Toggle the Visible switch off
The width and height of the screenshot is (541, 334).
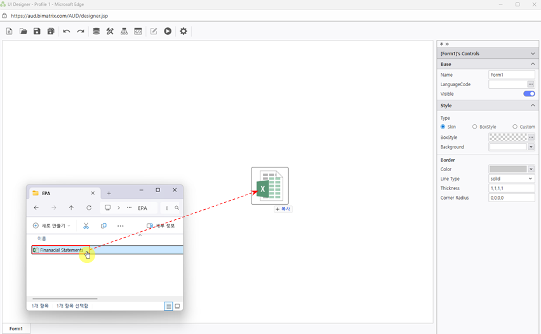528,94
